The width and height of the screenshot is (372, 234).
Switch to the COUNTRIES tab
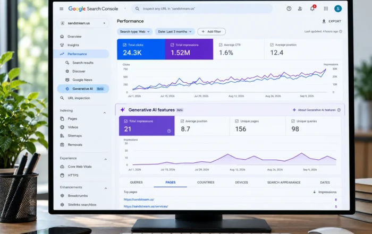pyautogui.click(x=206, y=183)
